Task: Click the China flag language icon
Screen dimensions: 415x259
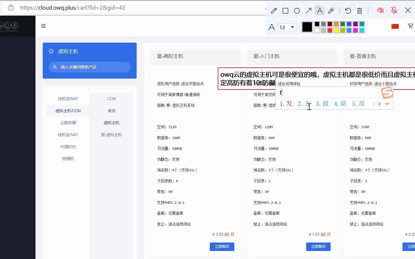Action: tap(395, 26)
